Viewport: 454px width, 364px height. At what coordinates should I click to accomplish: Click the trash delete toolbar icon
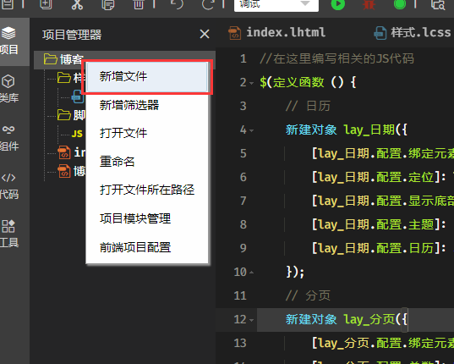[139, 4]
